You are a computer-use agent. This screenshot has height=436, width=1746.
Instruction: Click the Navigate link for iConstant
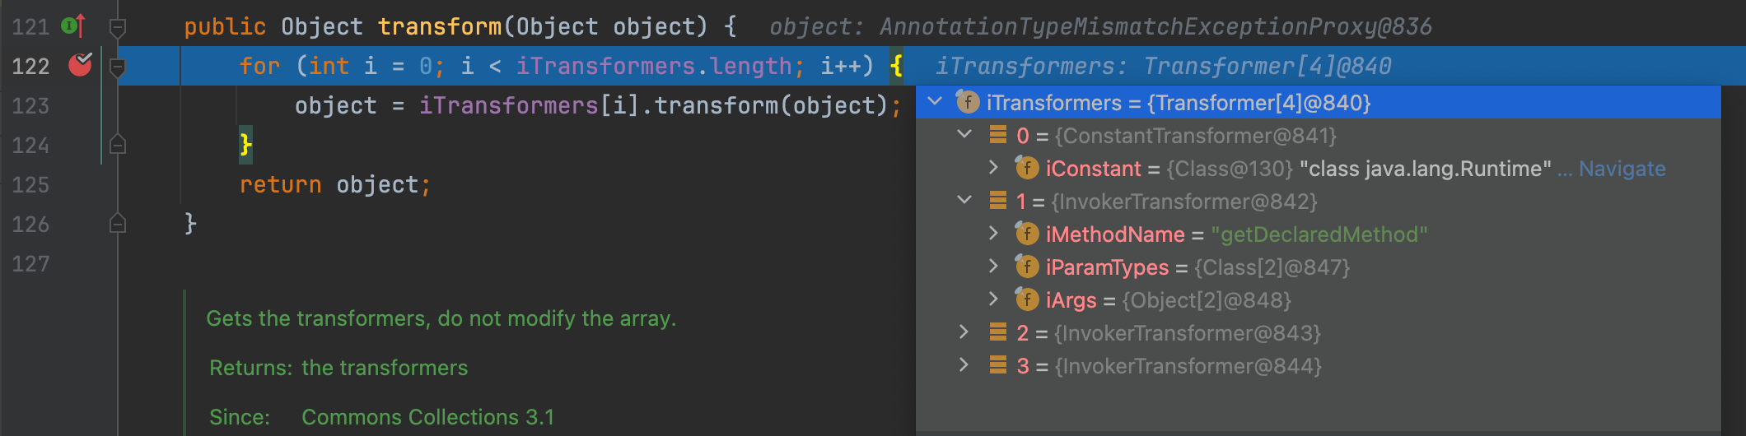tap(1622, 169)
